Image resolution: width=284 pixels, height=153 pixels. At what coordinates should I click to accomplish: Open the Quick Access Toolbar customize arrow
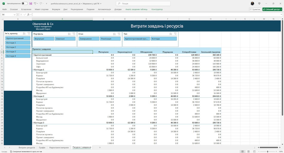[x=47, y=4]
